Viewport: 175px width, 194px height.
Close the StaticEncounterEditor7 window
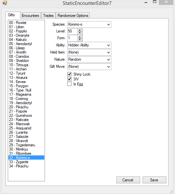(x=166, y=2)
